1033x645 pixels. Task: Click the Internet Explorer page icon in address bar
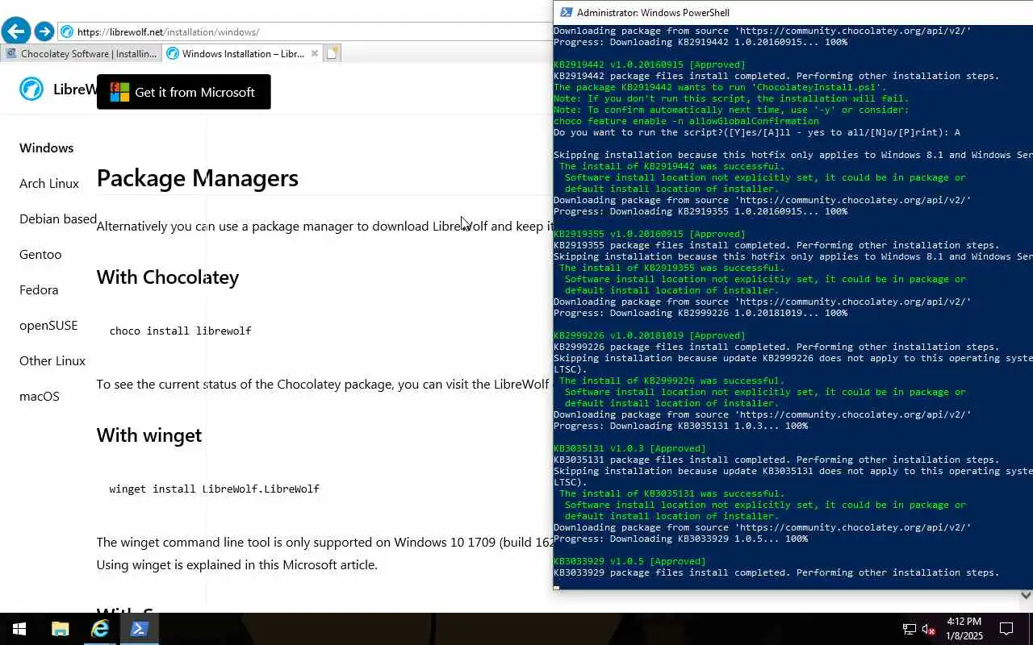click(68, 32)
